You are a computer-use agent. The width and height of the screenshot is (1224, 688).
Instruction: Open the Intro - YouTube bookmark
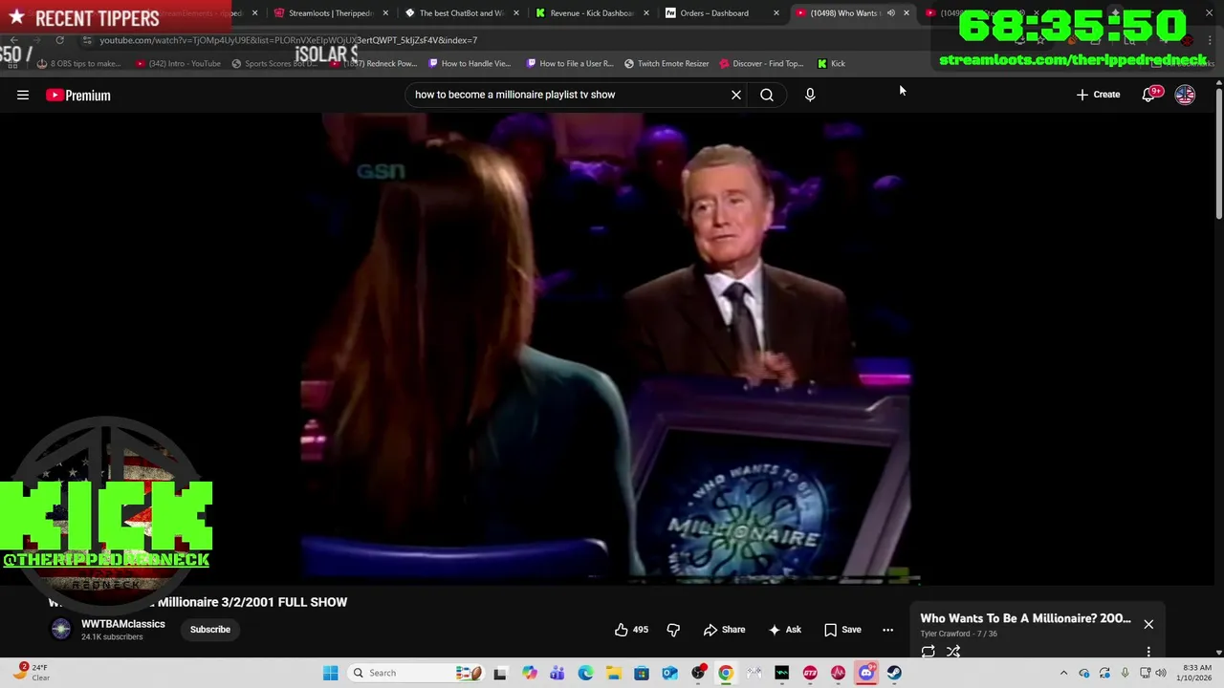click(178, 63)
